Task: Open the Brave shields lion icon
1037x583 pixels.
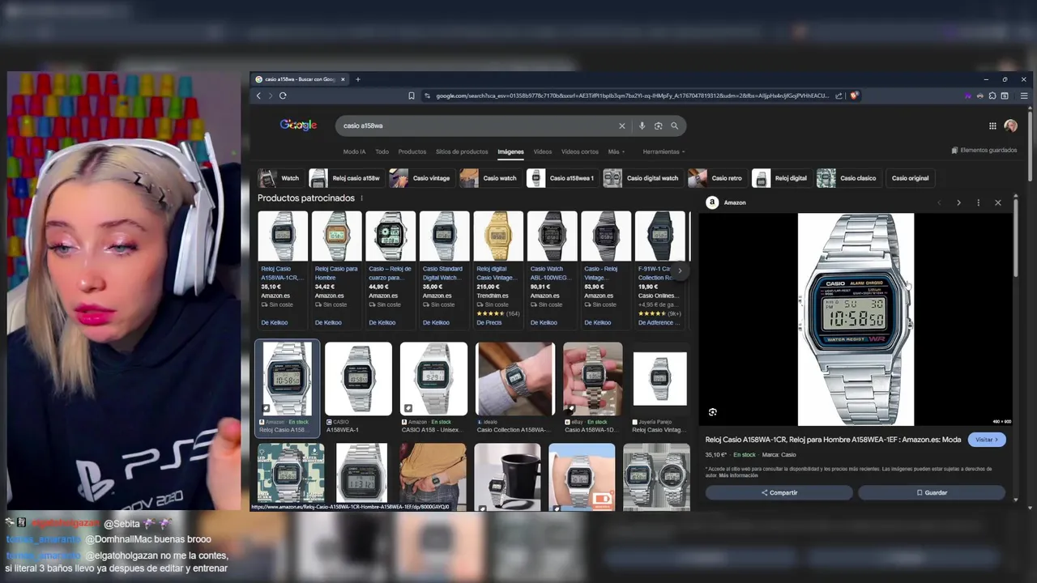Action: (x=854, y=96)
